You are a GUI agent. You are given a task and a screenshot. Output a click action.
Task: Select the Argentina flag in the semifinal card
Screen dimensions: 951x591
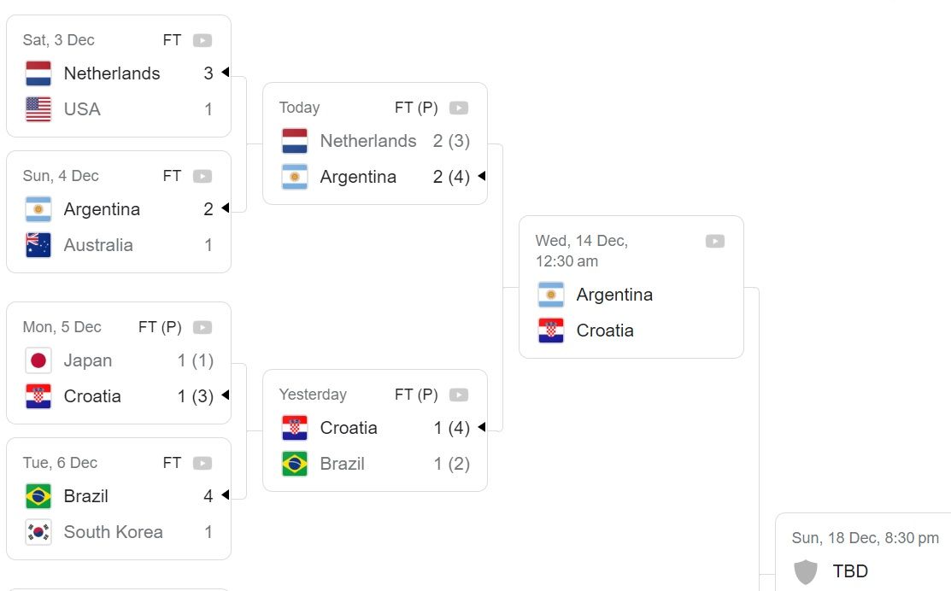point(550,294)
